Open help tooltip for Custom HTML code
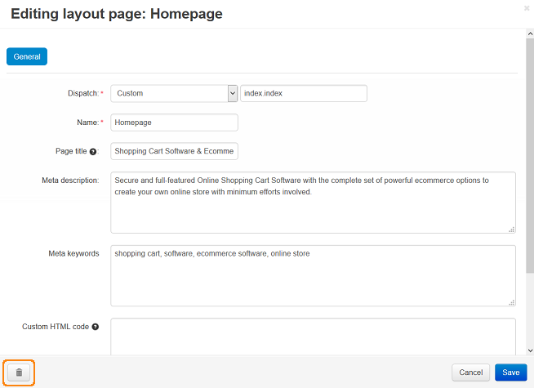The width and height of the screenshot is (534, 388). pyautogui.click(x=96, y=327)
